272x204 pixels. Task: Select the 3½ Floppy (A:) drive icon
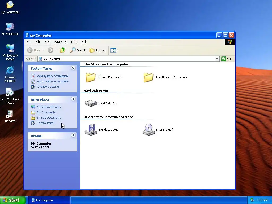click(91, 130)
